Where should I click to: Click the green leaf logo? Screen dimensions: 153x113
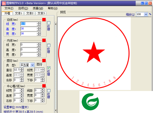pos(90,102)
